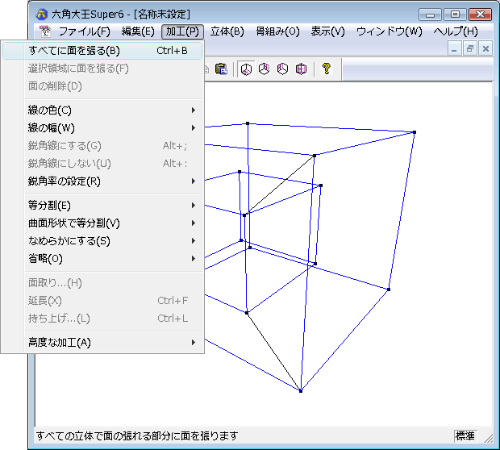Click the 六角大王 app icon in title bar
500x450 pixels.
point(42,14)
